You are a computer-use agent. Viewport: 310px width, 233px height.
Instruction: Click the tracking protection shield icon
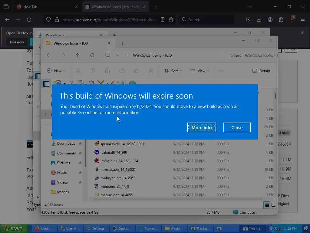click(x=48, y=20)
